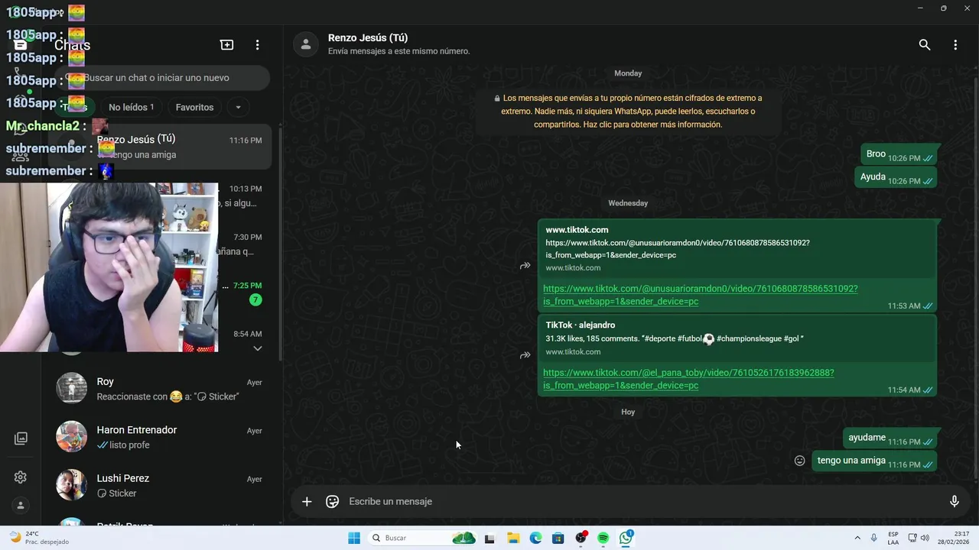Show hidden system tray icons
Screen dimensions: 979x550
[857, 538]
